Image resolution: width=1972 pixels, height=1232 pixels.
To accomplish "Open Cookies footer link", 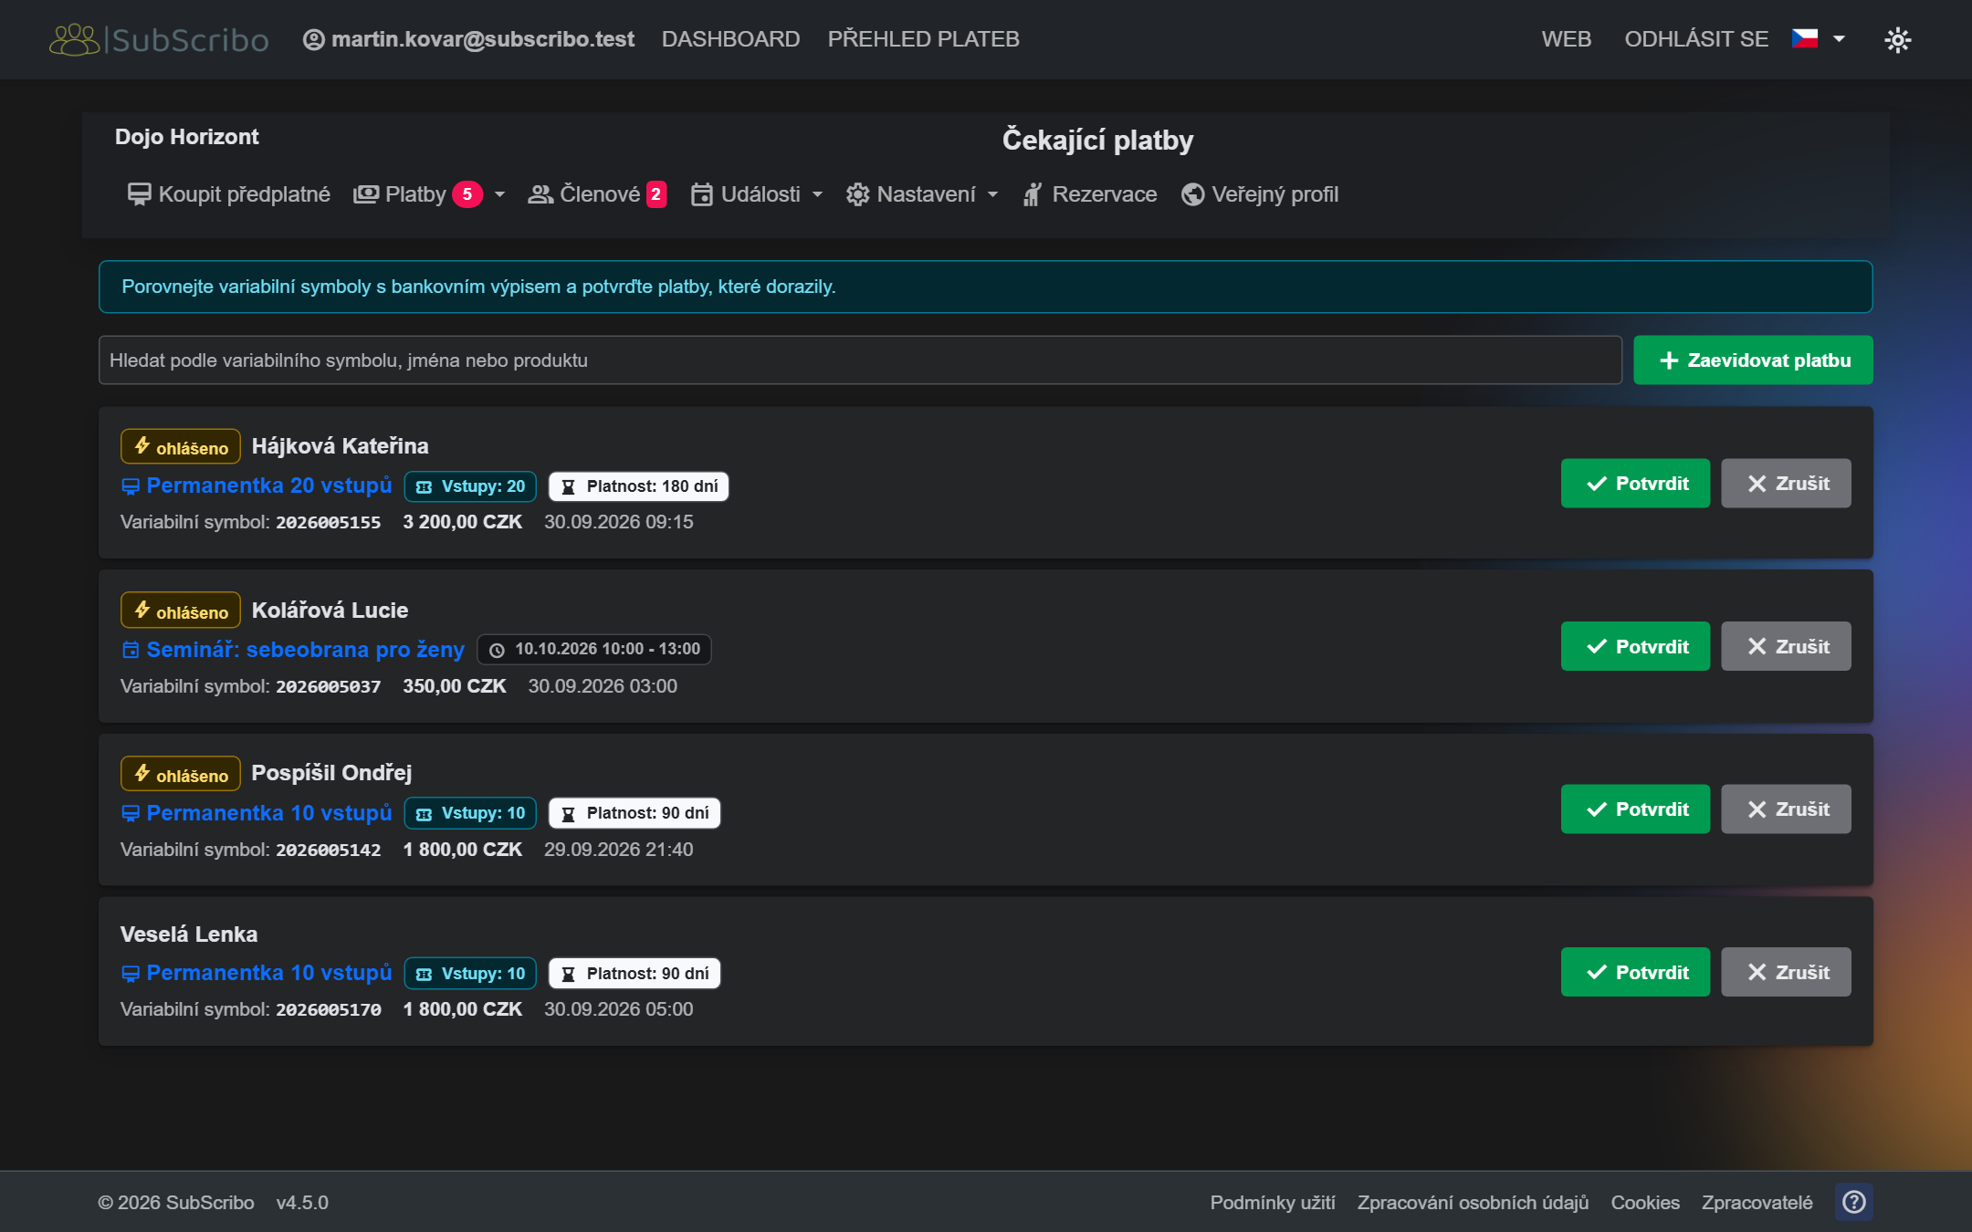I will tap(1644, 1203).
